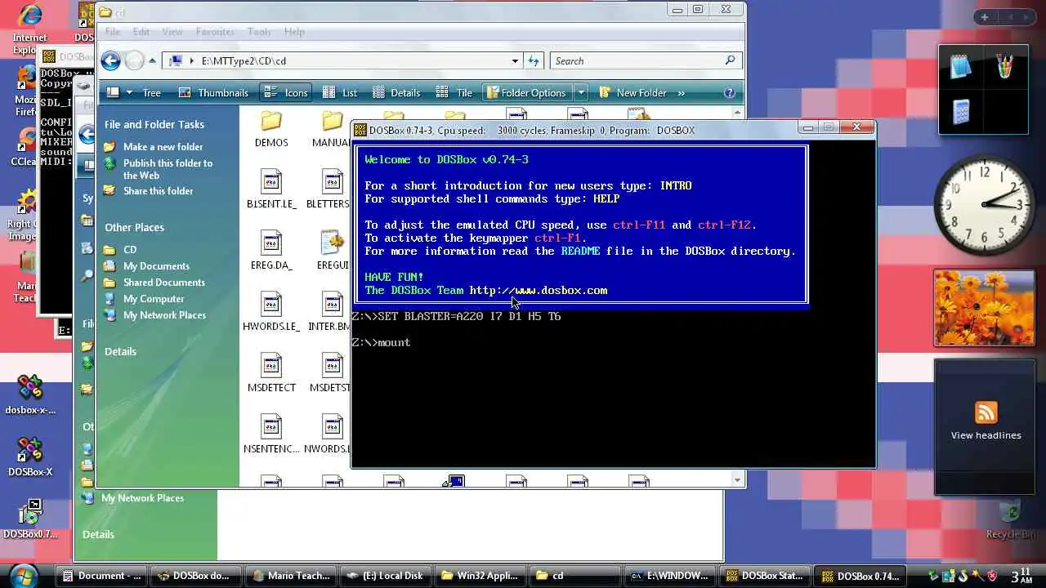Open CD link under Other Places
The width and height of the screenshot is (1046, 588).
pos(130,249)
